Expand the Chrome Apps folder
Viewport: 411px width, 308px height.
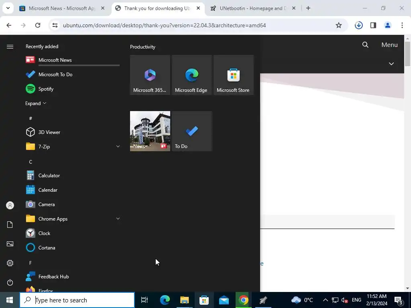(x=118, y=219)
